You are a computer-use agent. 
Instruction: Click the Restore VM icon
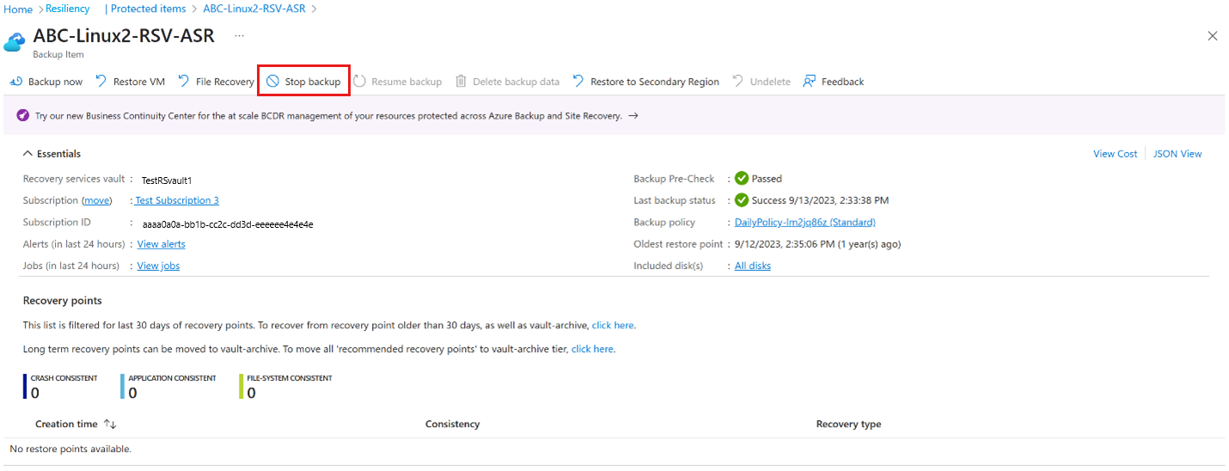click(x=101, y=82)
